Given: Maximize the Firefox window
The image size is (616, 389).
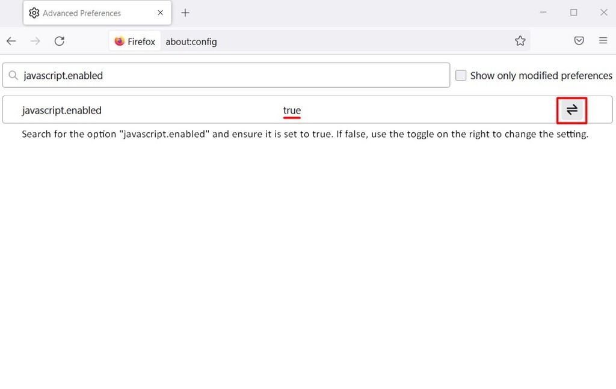Looking at the screenshot, I should [573, 13].
